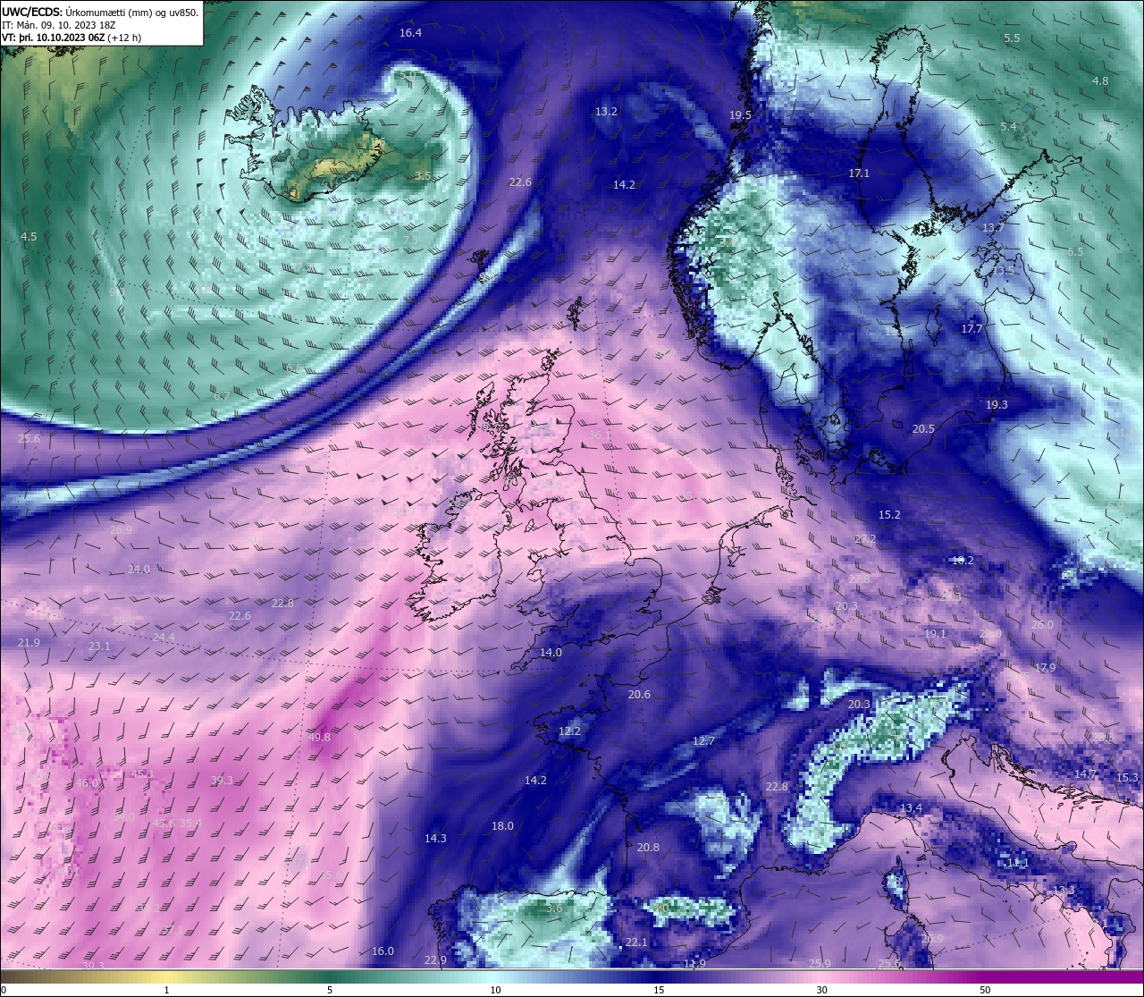1144x997 pixels.
Task: Click the 16.4 value at the top of the map
Action: pos(410,33)
